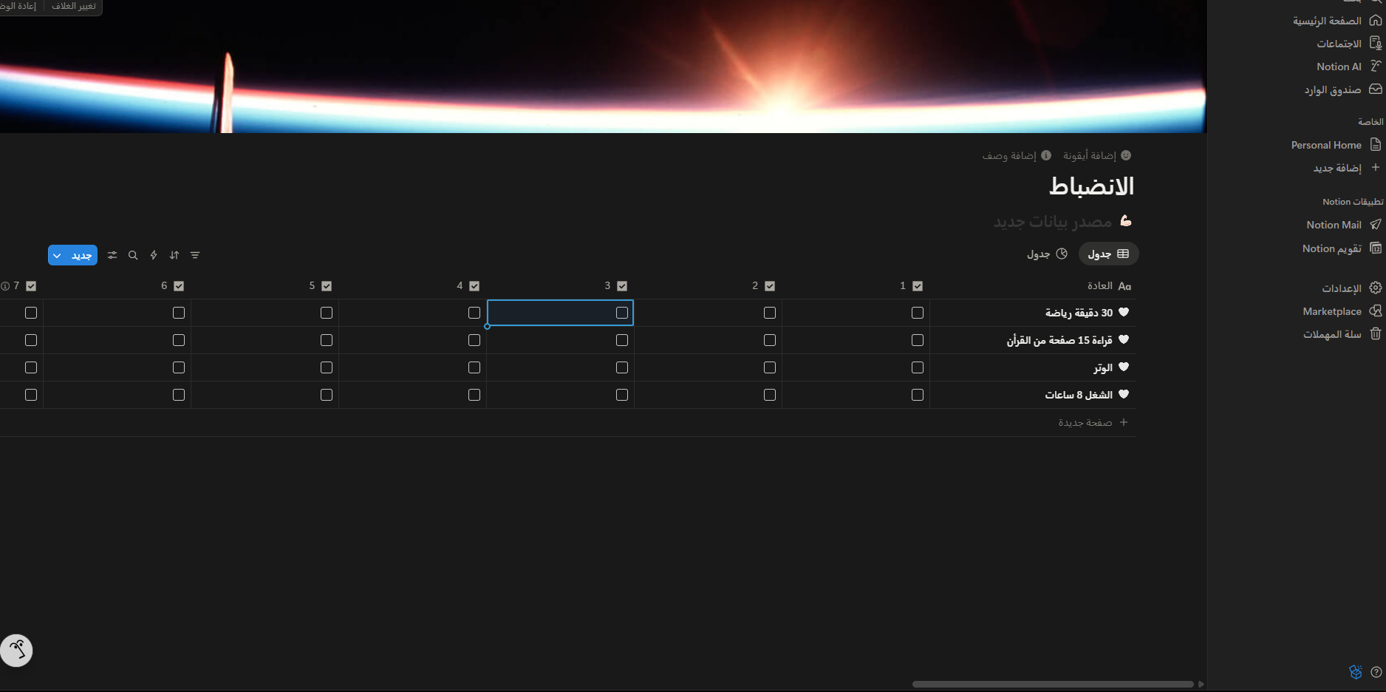This screenshot has width=1386, height=692.
Task: Check column 2 box for قراءة 15 صفحة
Action: point(770,340)
